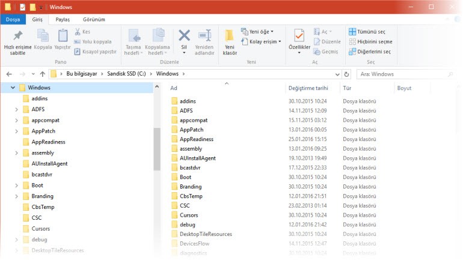The width and height of the screenshot is (463, 260).
Task: Open the Kolay erişim dropdown
Action: pyautogui.click(x=261, y=41)
